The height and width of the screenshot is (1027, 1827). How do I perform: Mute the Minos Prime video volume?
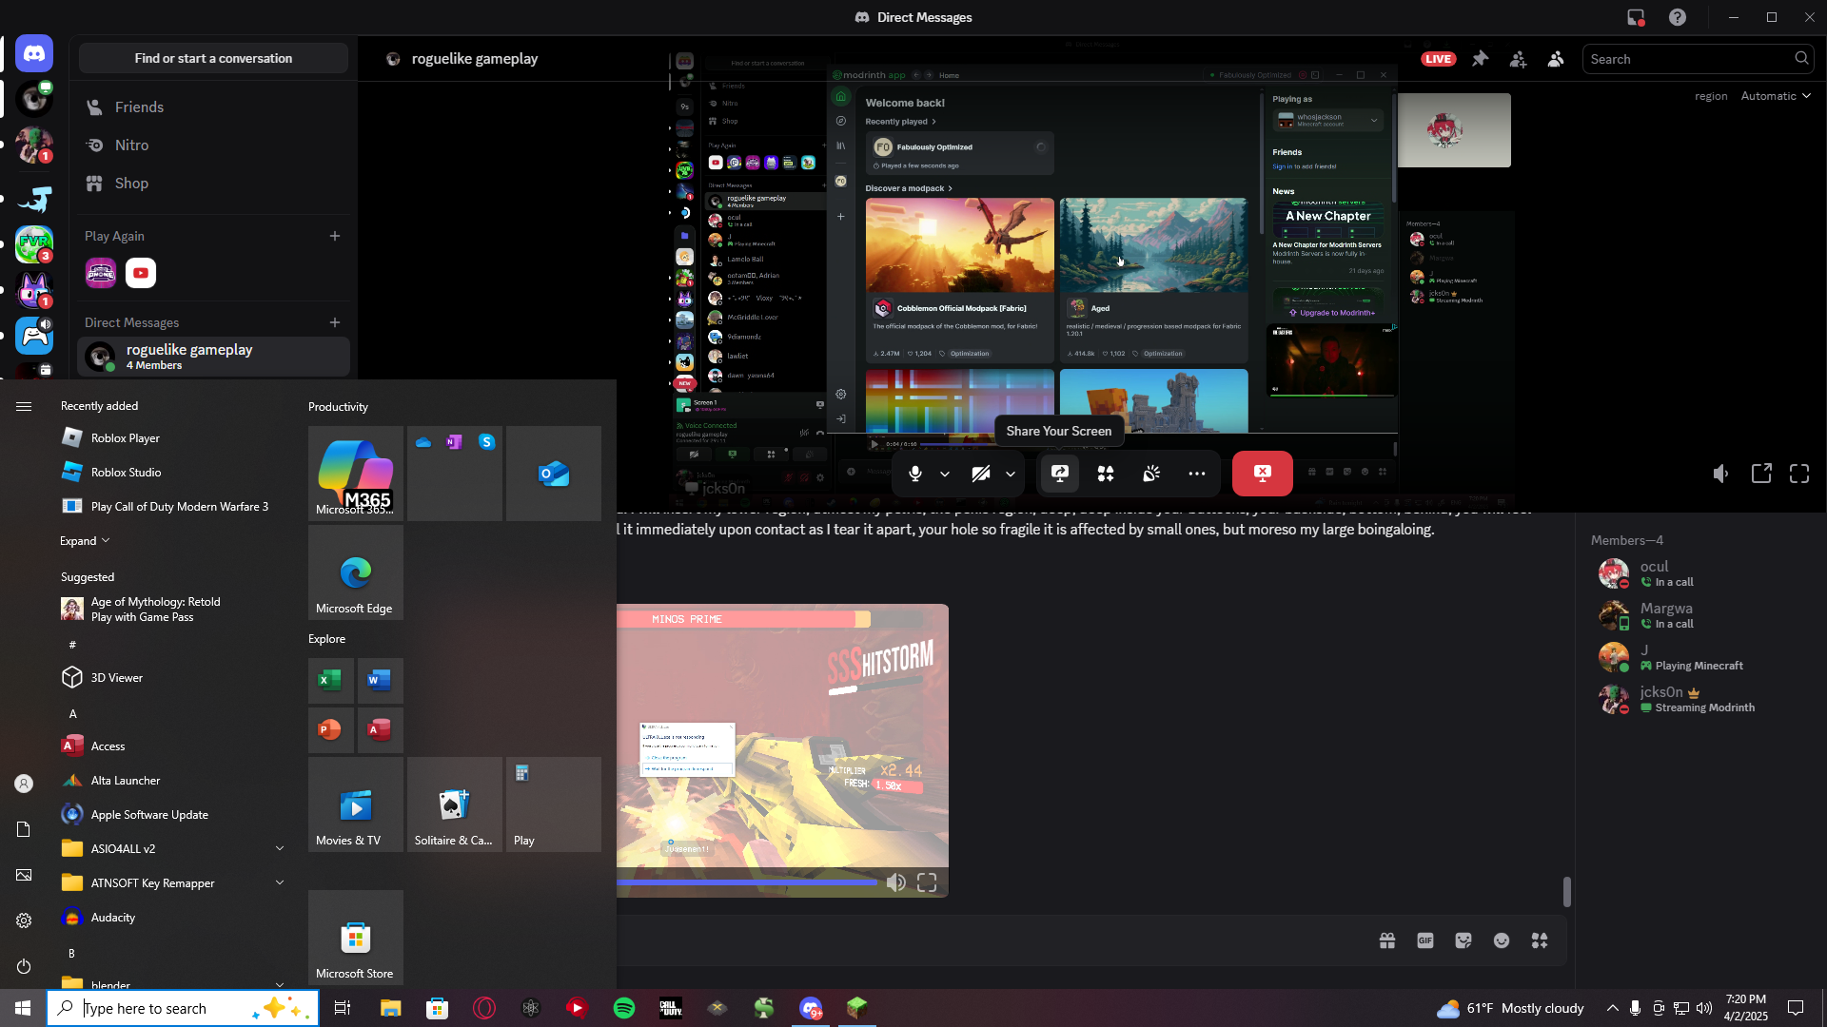pyautogui.click(x=895, y=882)
